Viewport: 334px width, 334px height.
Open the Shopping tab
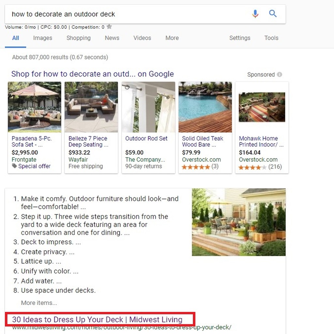pyautogui.click(x=78, y=38)
